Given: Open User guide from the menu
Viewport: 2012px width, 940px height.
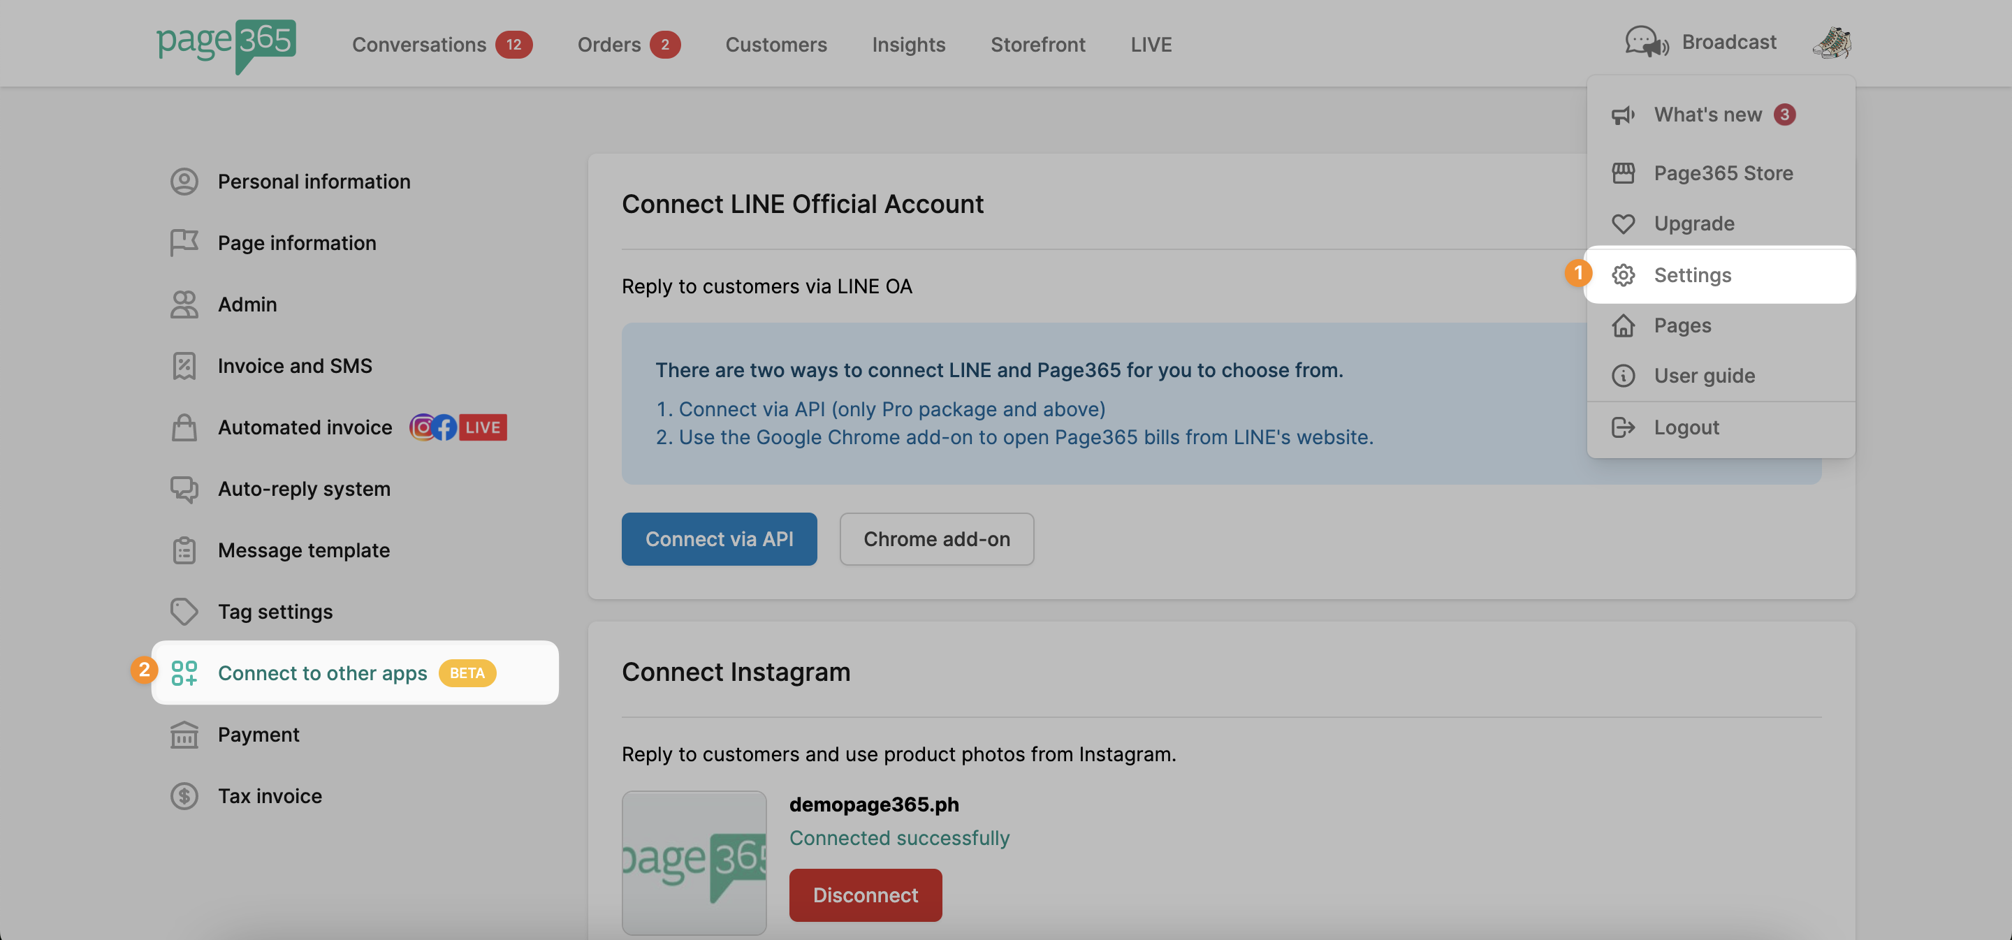Looking at the screenshot, I should click(1721, 376).
